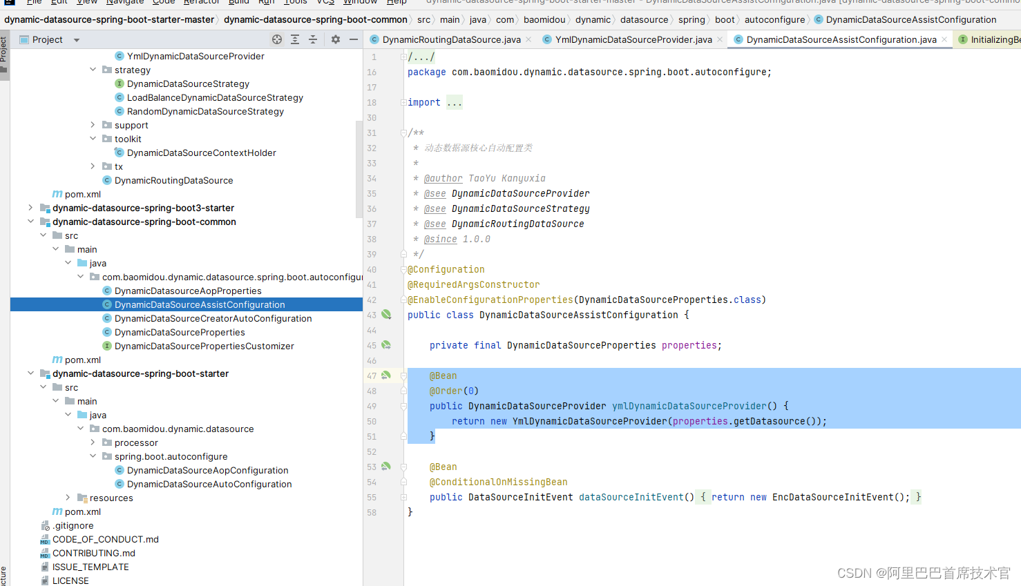Fold the Javadoc comment at line 31
The image size is (1021, 586).
pyautogui.click(x=403, y=133)
